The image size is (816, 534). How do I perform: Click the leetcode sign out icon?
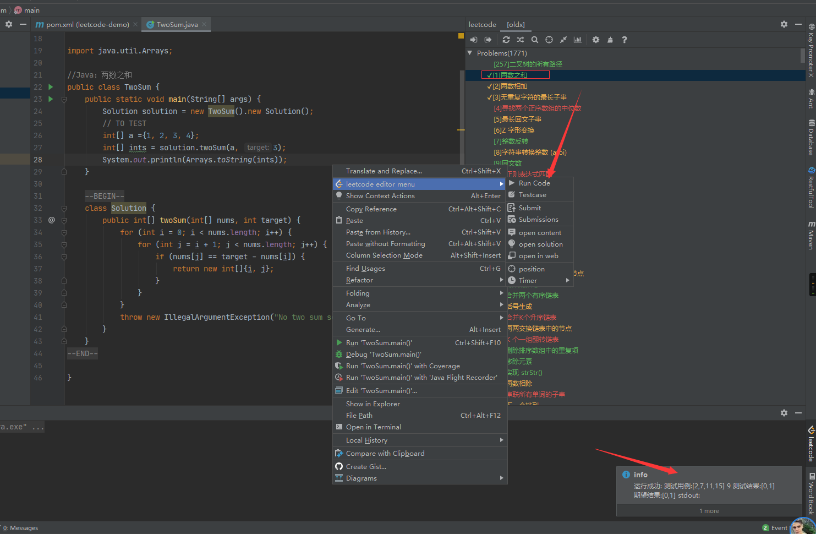488,40
